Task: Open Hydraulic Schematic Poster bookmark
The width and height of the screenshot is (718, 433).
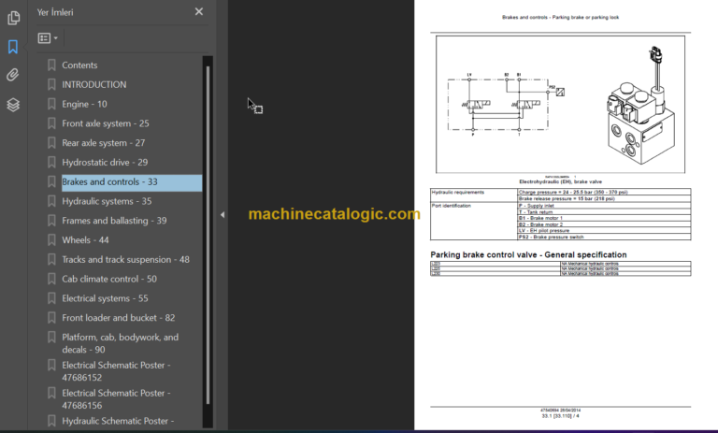Action: tap(118, 421)
